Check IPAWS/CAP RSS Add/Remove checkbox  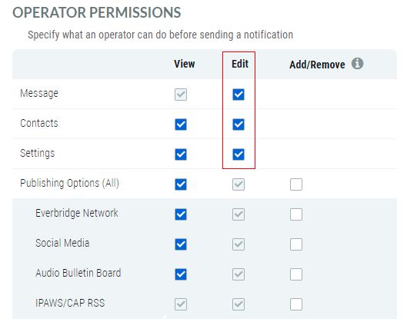(x=296, y=304)
